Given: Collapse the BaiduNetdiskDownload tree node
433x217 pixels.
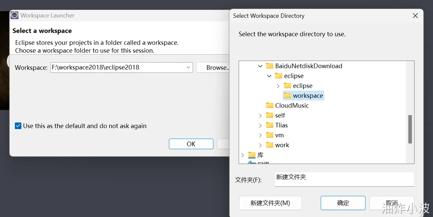Looking at the screenshot, I should point(260,66).
